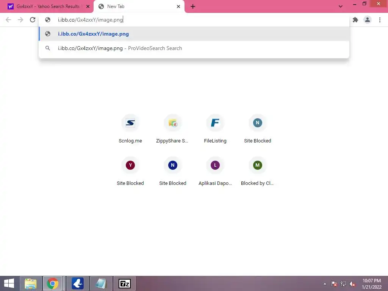Go forward using the forward arrow
Viewport: 388px width, 291px height.
click(20, 20)
